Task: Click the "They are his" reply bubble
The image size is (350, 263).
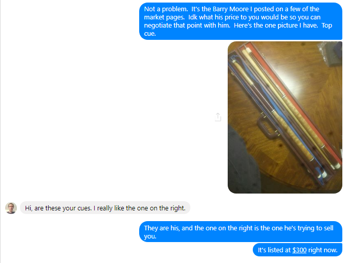Action: (x=240, y=232)
